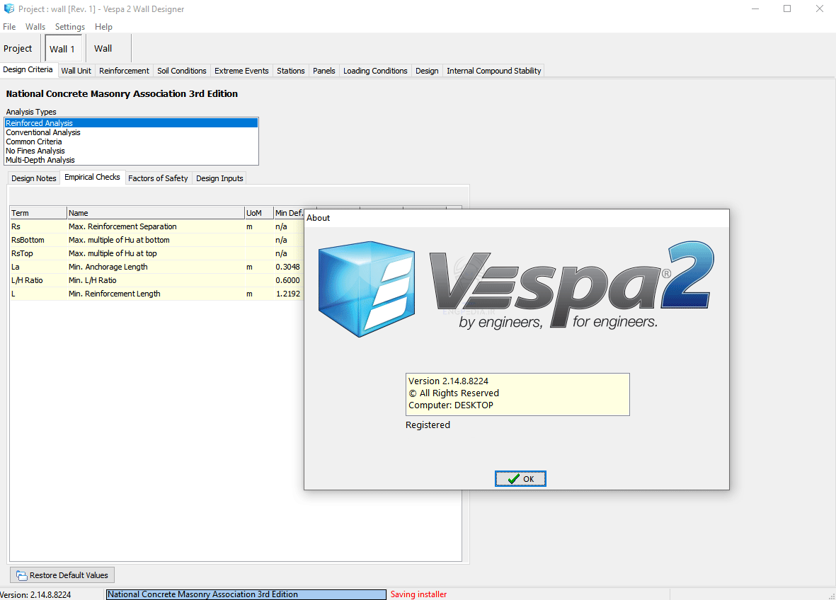Click Max. multiple of Hu at bottom
The image size is (836, 600).
pos(156,240)
